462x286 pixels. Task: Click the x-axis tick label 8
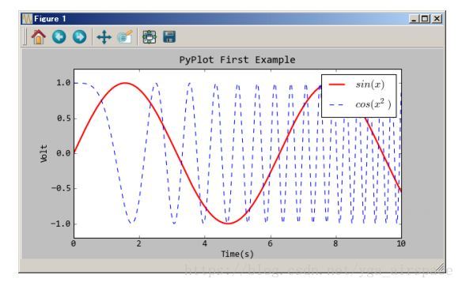coord(335,243)
